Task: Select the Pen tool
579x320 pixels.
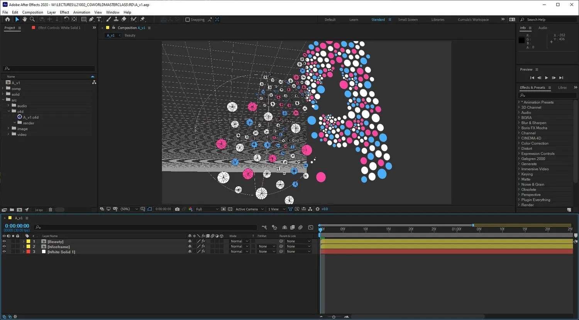Action: pyautogui.click(x=91, y=19)
